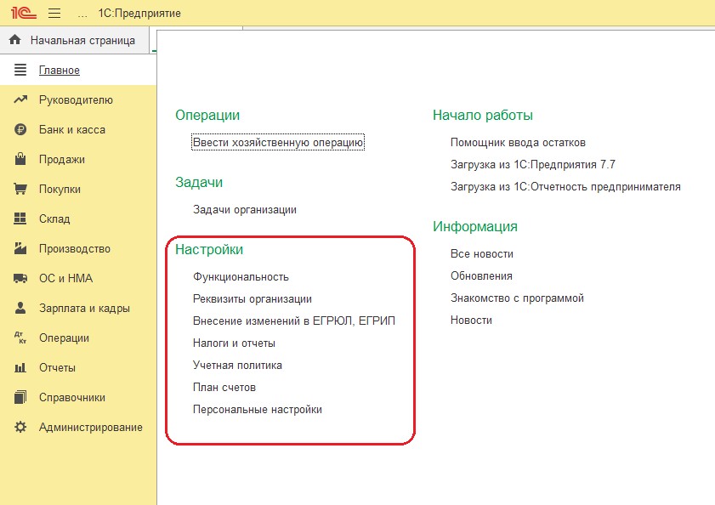Open Реквизиты организации
715x505 pixels.
coord(253,298)
